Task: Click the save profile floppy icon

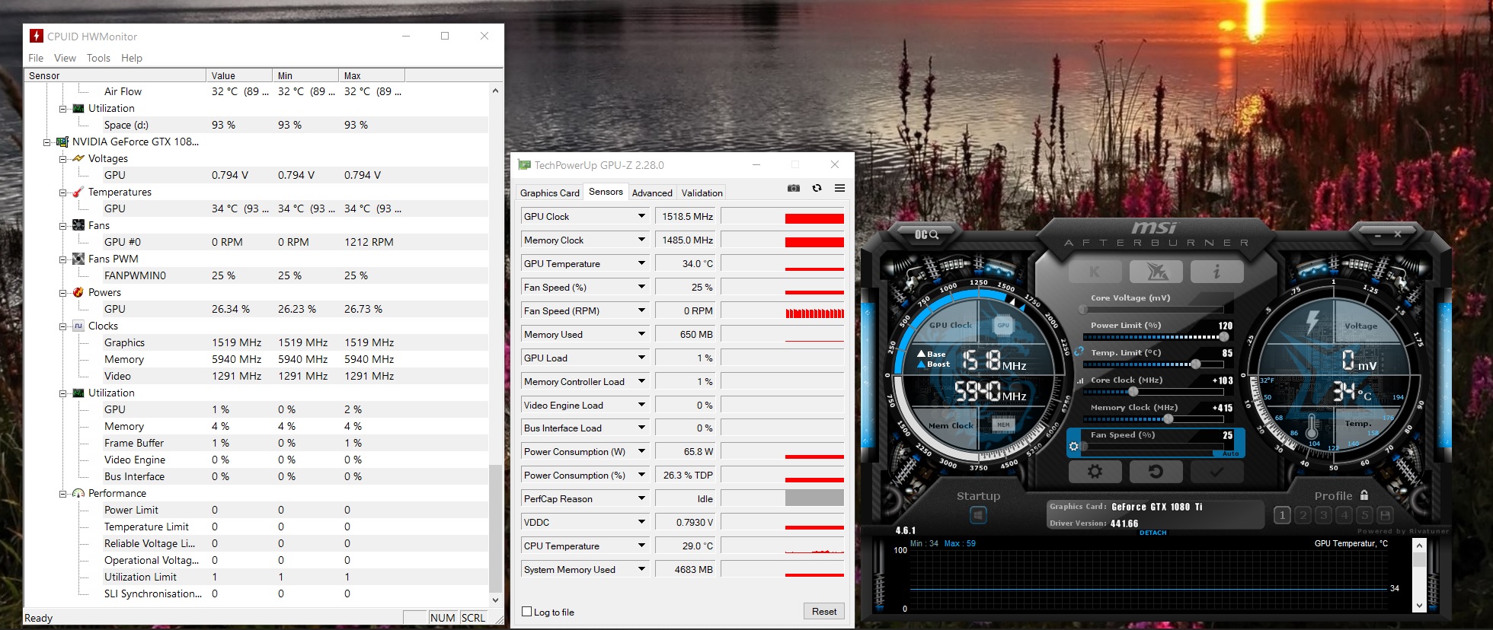Action: click(x=1385, y=515)
